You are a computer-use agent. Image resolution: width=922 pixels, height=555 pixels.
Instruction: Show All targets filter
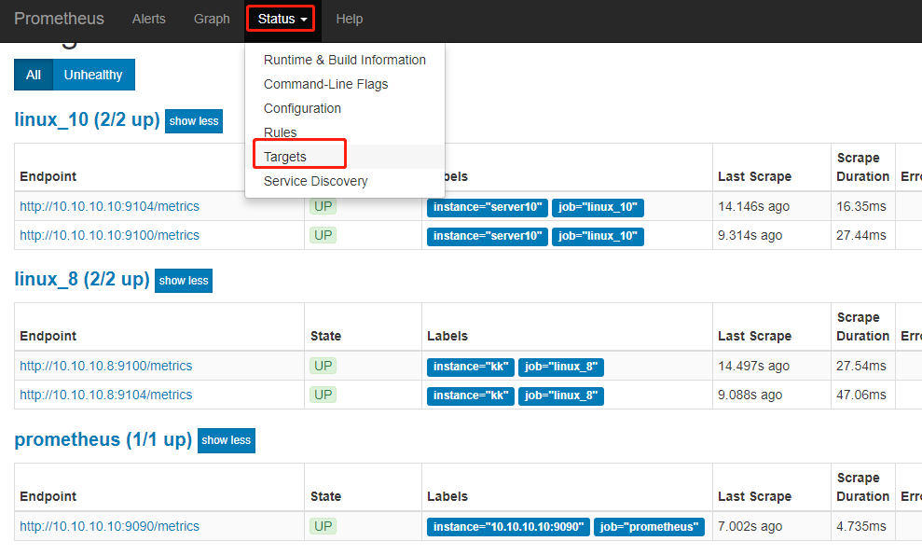[34, 75]
